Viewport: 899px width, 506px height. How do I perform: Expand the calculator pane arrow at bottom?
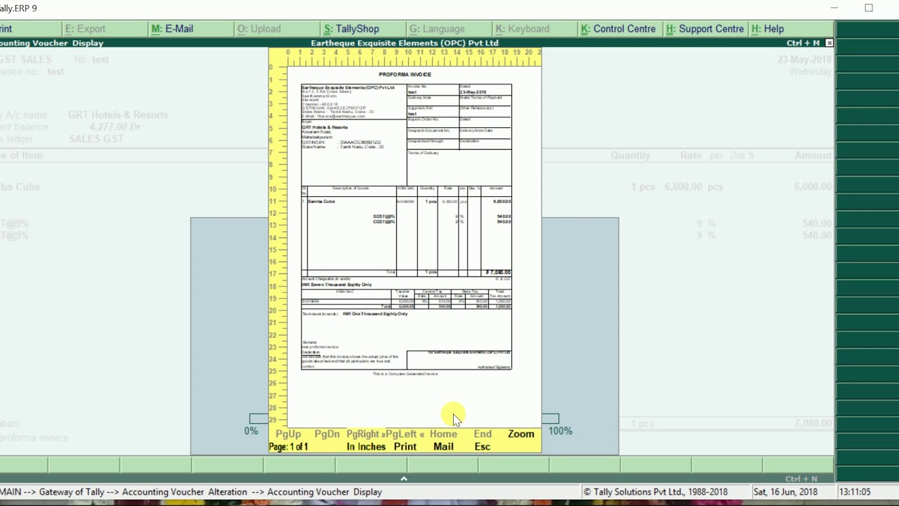[x=404, y=479]
